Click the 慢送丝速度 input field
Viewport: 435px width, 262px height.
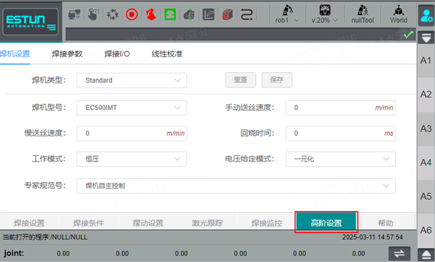pyautogui.click(x=132, y=133)
